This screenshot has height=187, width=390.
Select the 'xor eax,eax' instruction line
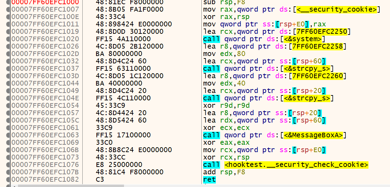tap(226, 143)
